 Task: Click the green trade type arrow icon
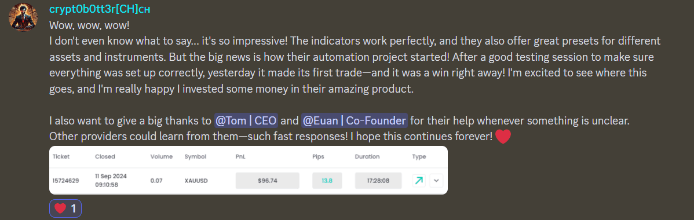click(419, 181)
